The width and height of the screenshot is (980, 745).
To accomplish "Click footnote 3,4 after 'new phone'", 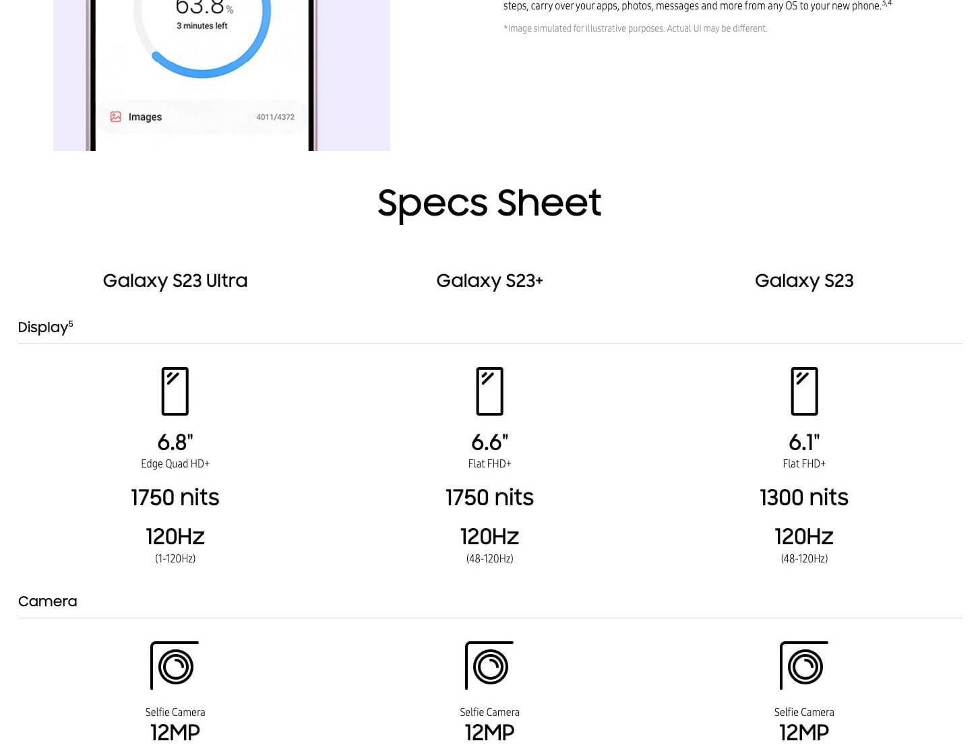I will [x=887, y=3].
